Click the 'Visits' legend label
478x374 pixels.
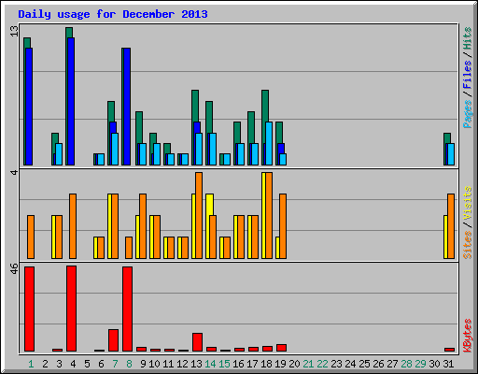coord(468,203)
